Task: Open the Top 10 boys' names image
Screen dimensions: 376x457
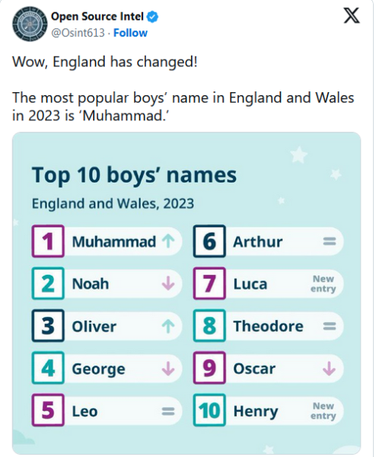Action: click(186, 293)
